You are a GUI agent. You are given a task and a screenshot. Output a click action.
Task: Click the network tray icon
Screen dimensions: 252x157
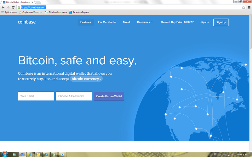228,154
